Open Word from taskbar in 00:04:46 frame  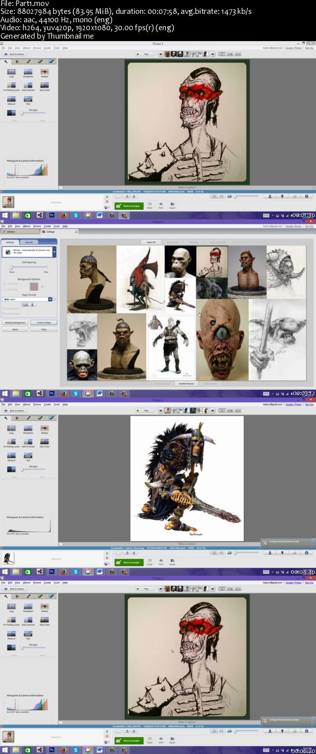[x=100, y=572]
